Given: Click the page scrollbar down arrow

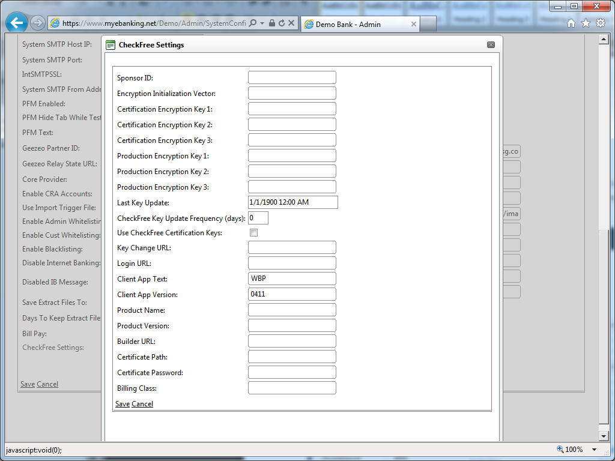Looking at the screenshot, I should (604, 436).
